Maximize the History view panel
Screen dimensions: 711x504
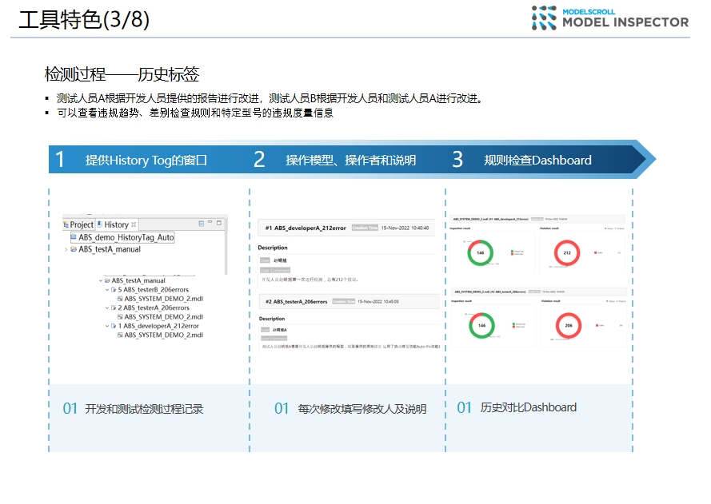(x=219, y=223)
